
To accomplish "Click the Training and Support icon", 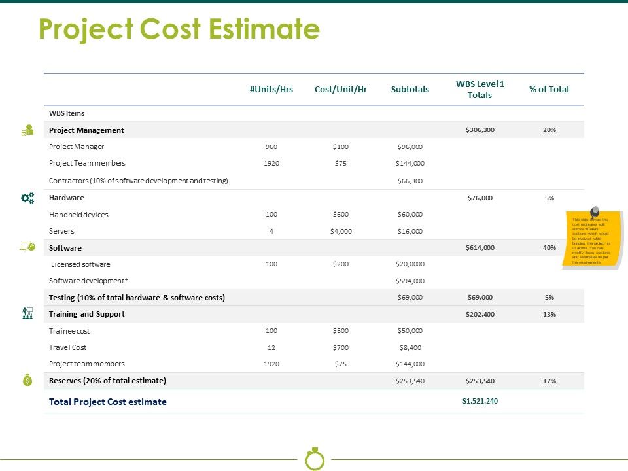I will (27, 313).
